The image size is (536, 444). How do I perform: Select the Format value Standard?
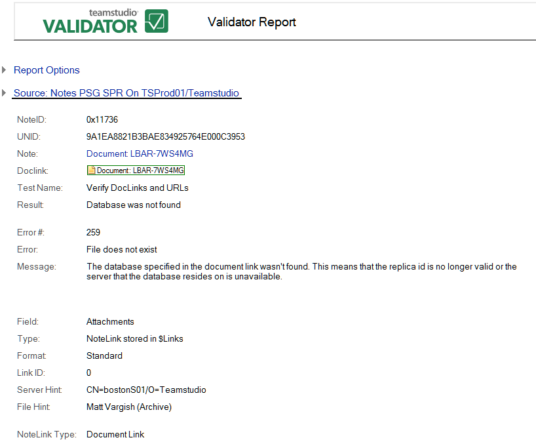click(x=104, y=355)
